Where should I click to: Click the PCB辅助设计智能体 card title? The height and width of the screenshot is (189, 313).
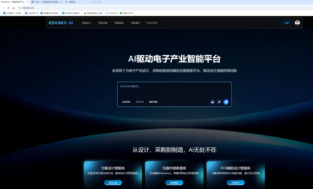[236, 168]
